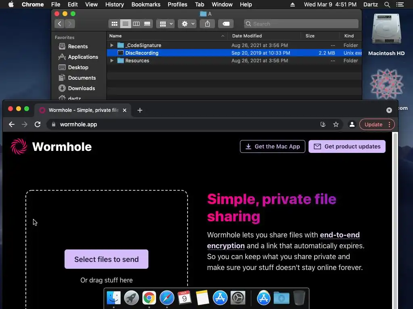Click the Finder forward navigation arrow

[70, 24]
